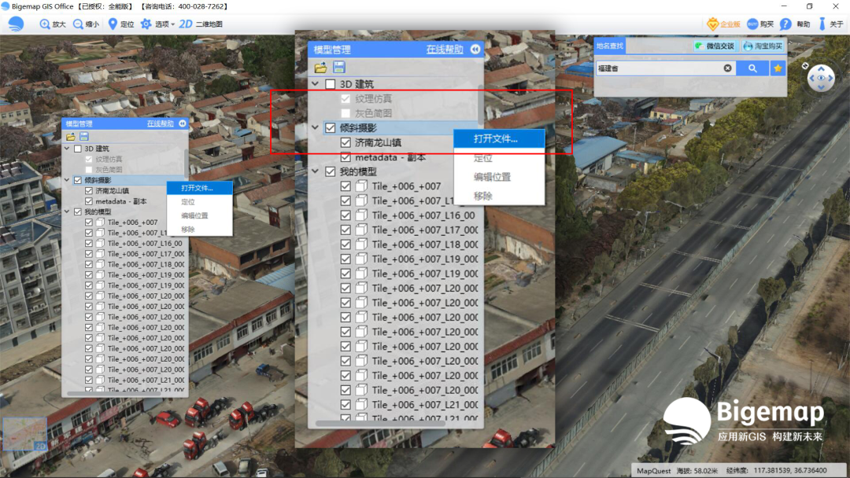Viewport: 850px width, 478px height.
Task: Choose 打开文件... in enlarged context menu
Action: click(x=499, y=138)
